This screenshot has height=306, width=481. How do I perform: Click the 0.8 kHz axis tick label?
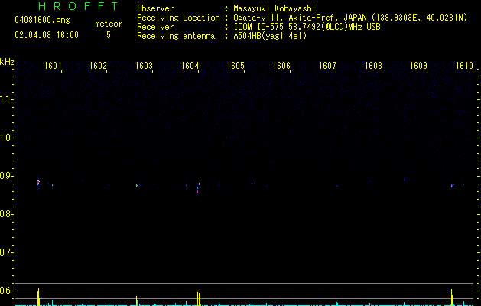tap(6, 214)
